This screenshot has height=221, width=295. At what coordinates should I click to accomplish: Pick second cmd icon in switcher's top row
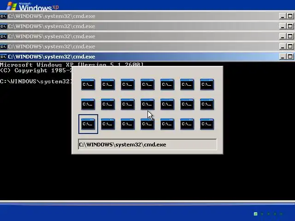pos(108,84)
